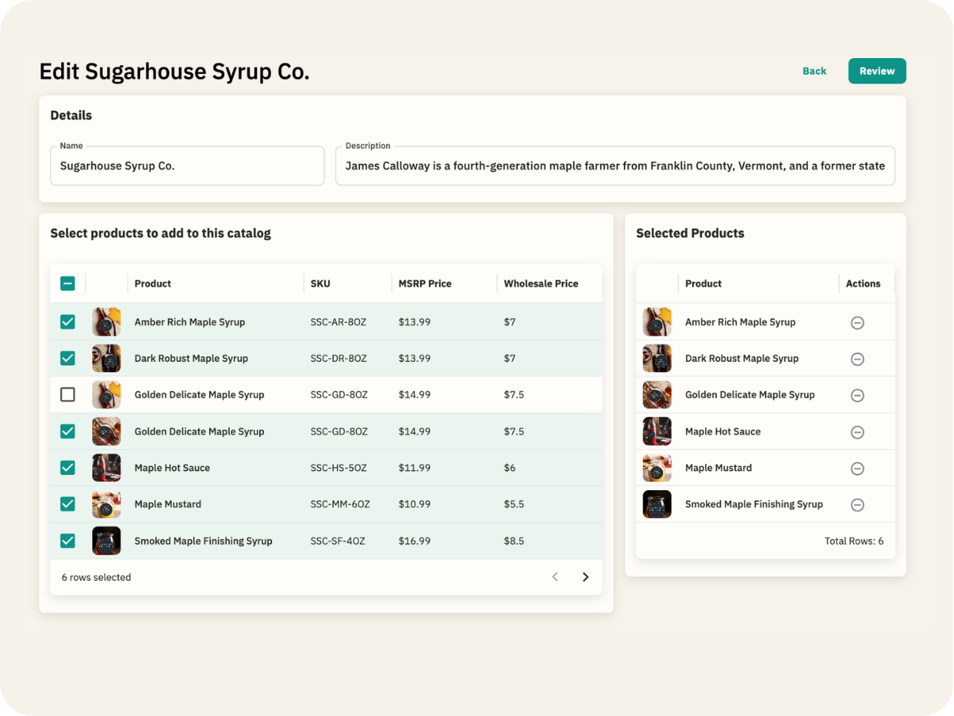This screenshot has height=716, width=954.
Task: Click the SKU value SSC-HS-5OZ
Action: pos(339,468)
